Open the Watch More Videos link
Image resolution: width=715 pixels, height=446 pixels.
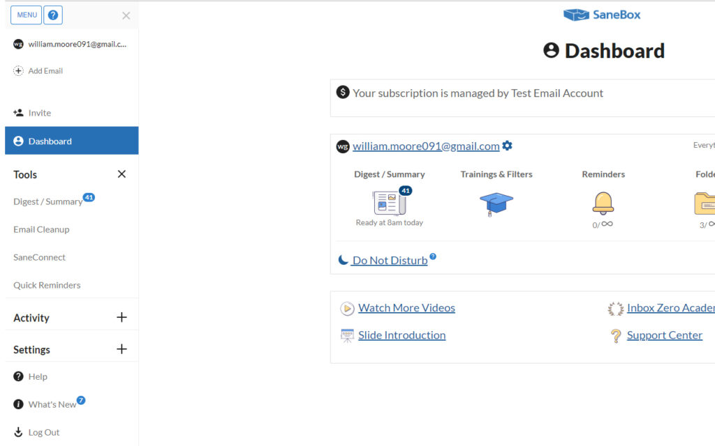coord(406,307)
